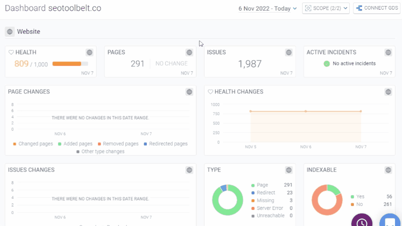Open the date range dropdown

(268, 9)
